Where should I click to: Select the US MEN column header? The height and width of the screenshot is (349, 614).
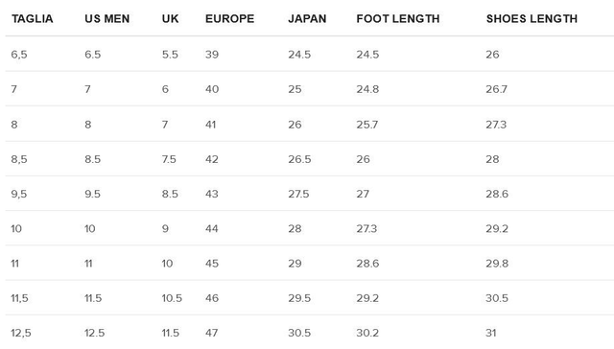106,19
